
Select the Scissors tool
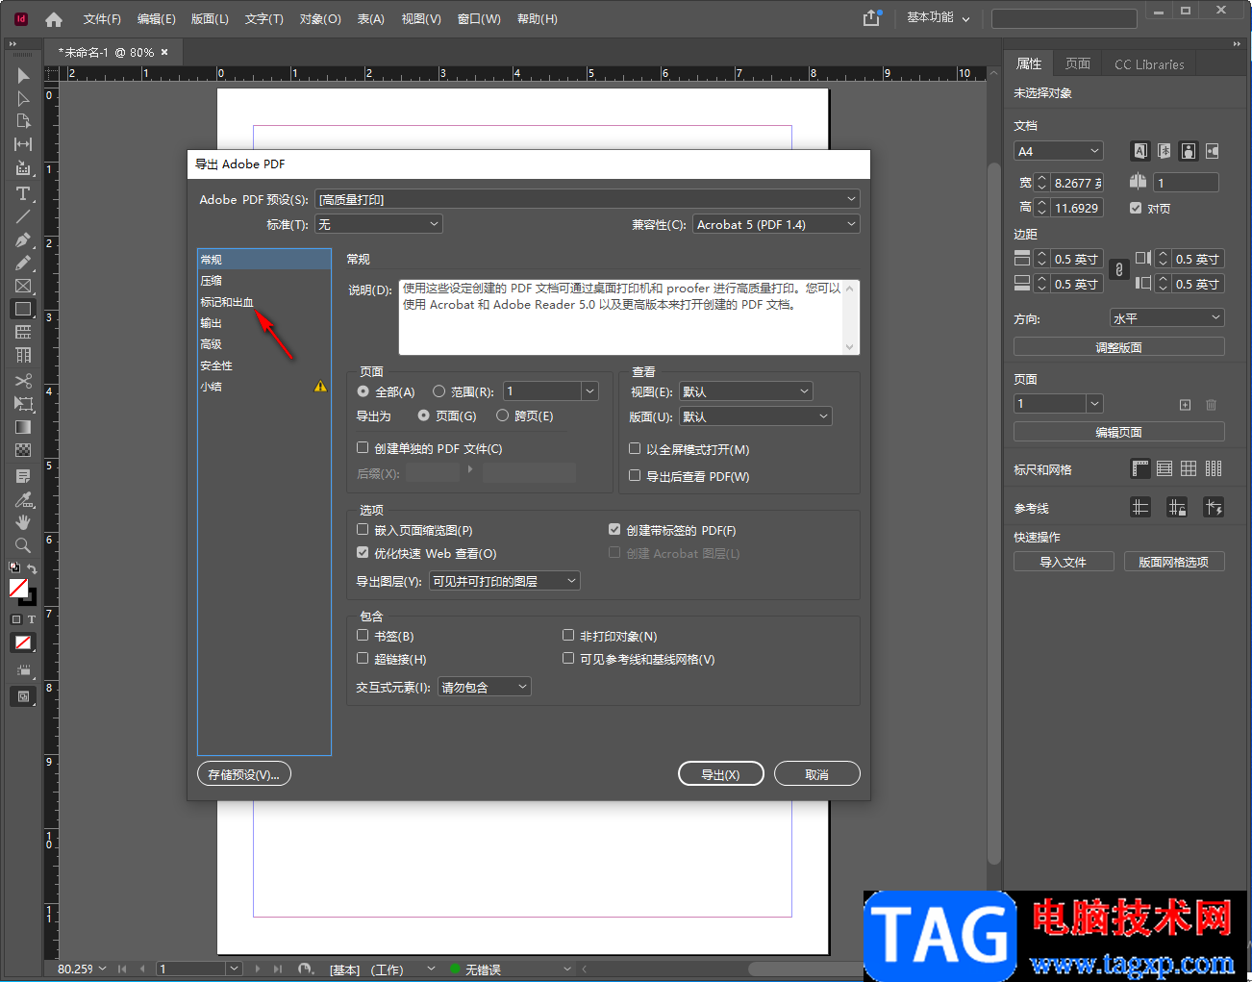point(23,381)
